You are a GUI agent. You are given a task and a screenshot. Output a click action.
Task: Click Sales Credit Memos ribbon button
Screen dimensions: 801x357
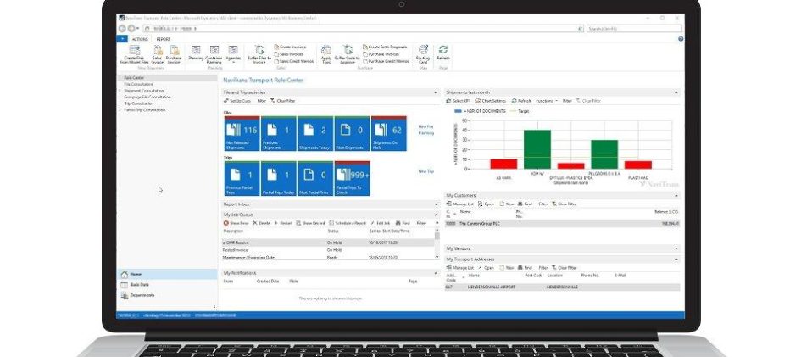pos(294,61)
